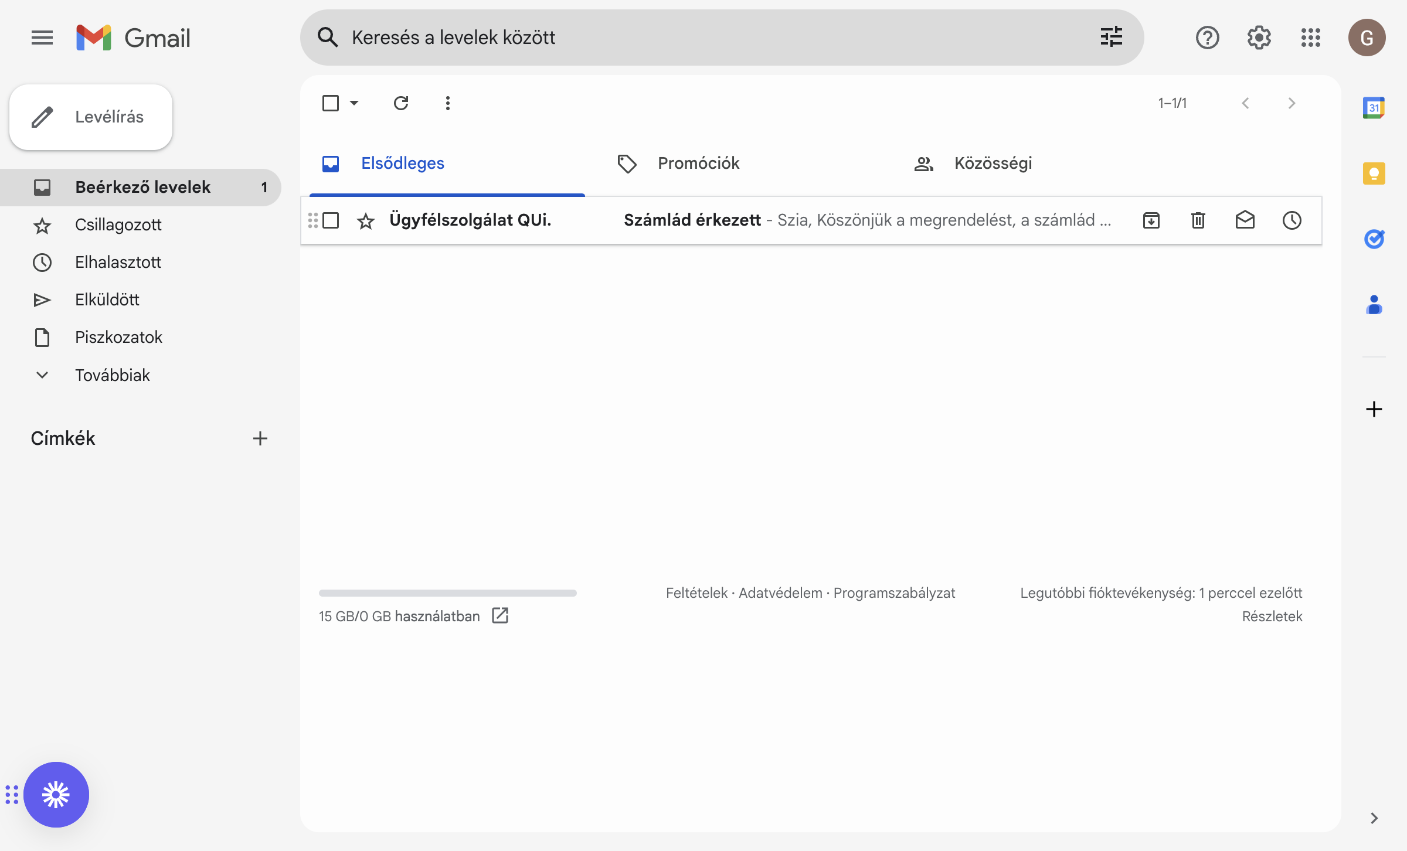Snooze the Számlád érkezett email
This screenshot has width=1407, height=851.
coord(1292,220)
